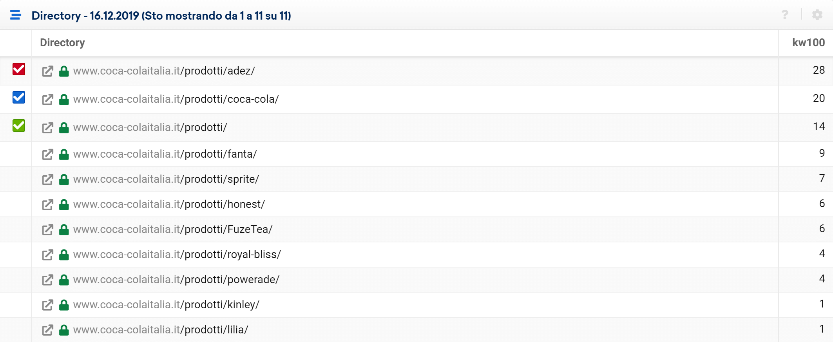The height and width of the screenshot is (342, 833).
Task: Click the prodotti/coca-cola/ directory link
Action: 176,99
